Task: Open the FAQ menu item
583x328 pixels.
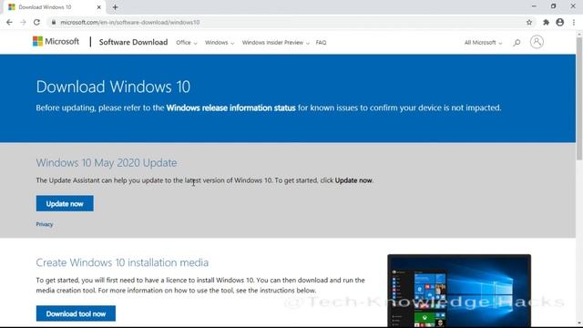Action: click(x=321, y=43)
